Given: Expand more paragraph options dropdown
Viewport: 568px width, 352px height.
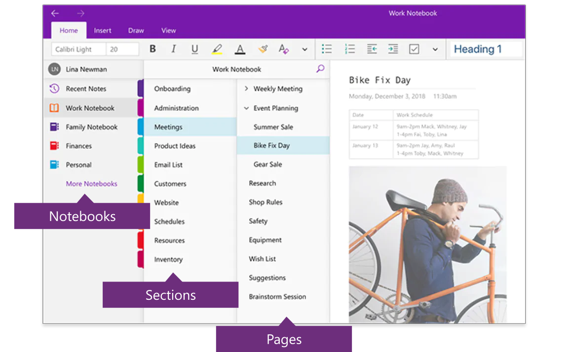Looking at the screenshot, I should tap(435, 49).
